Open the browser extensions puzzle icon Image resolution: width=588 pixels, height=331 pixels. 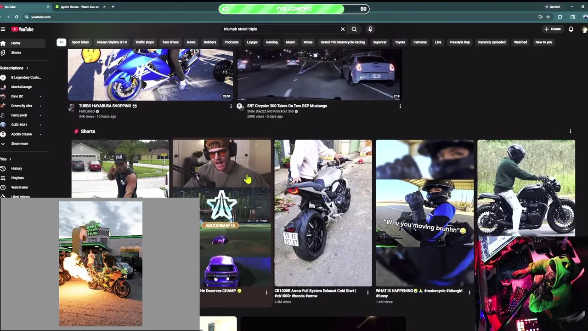[560, 17]
